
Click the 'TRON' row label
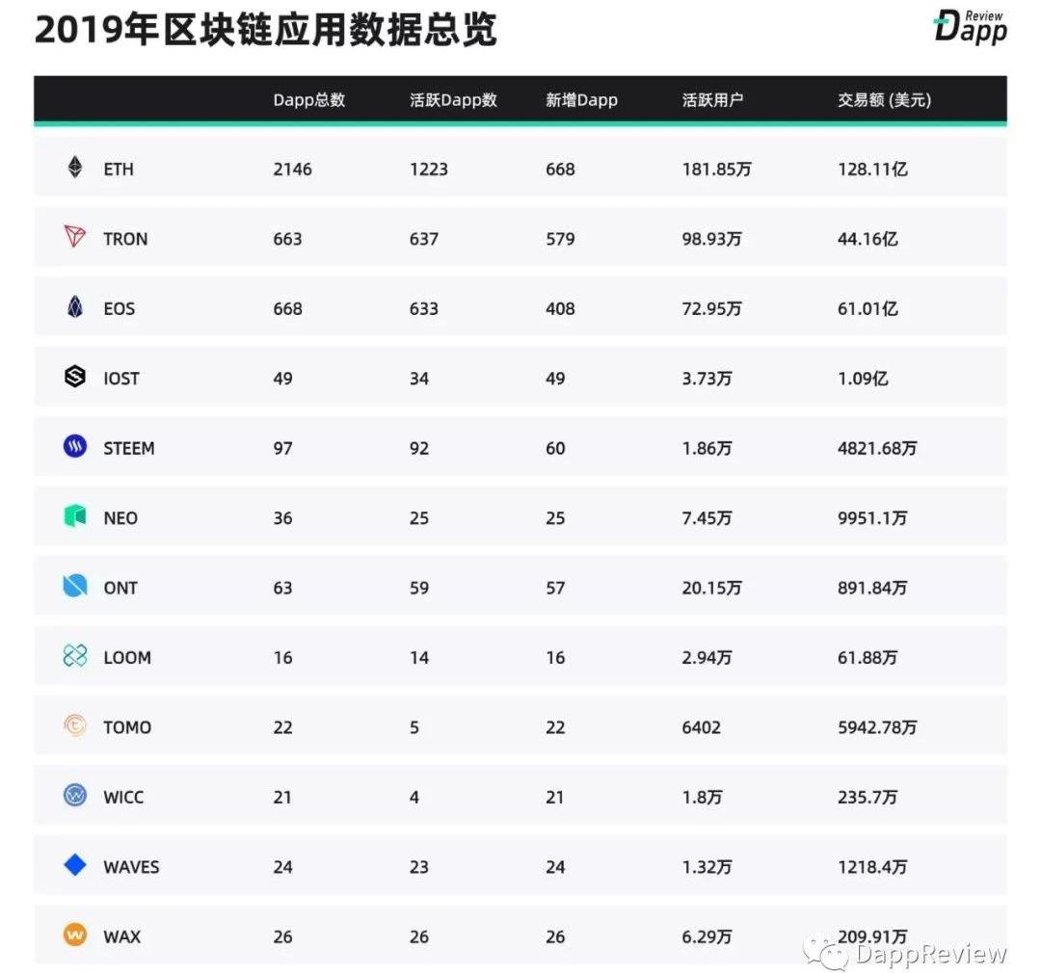pyautogui.click(x=125, y=239)
